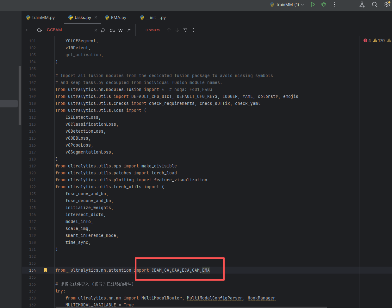Image resolution: width=392 pixels, height=308 pixels.
Task: Toggle whole Words (W) option
Action: click(x=121, y=30)
